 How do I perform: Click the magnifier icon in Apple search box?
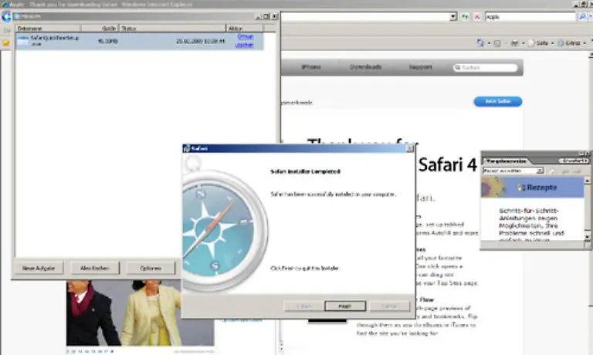[x=458, y=67]
